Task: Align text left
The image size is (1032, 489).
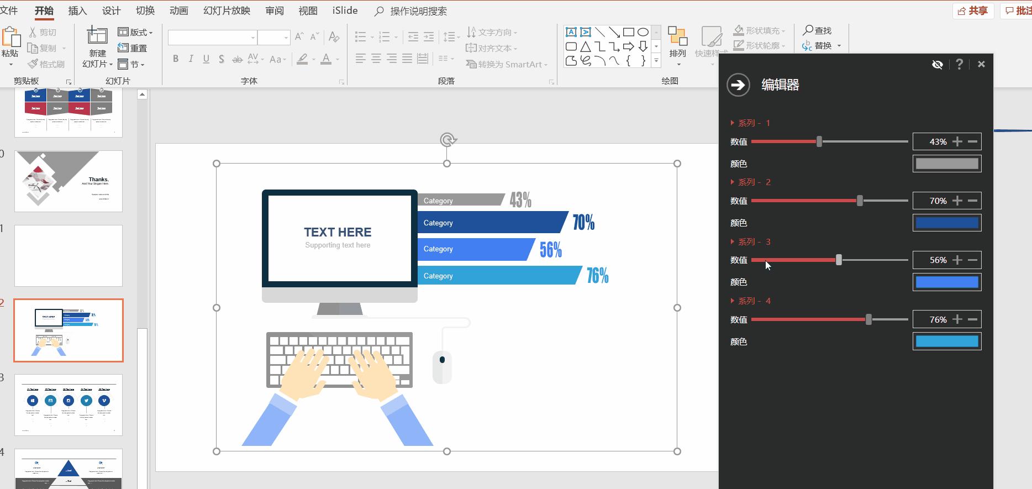Action: (x=360, y=59)
